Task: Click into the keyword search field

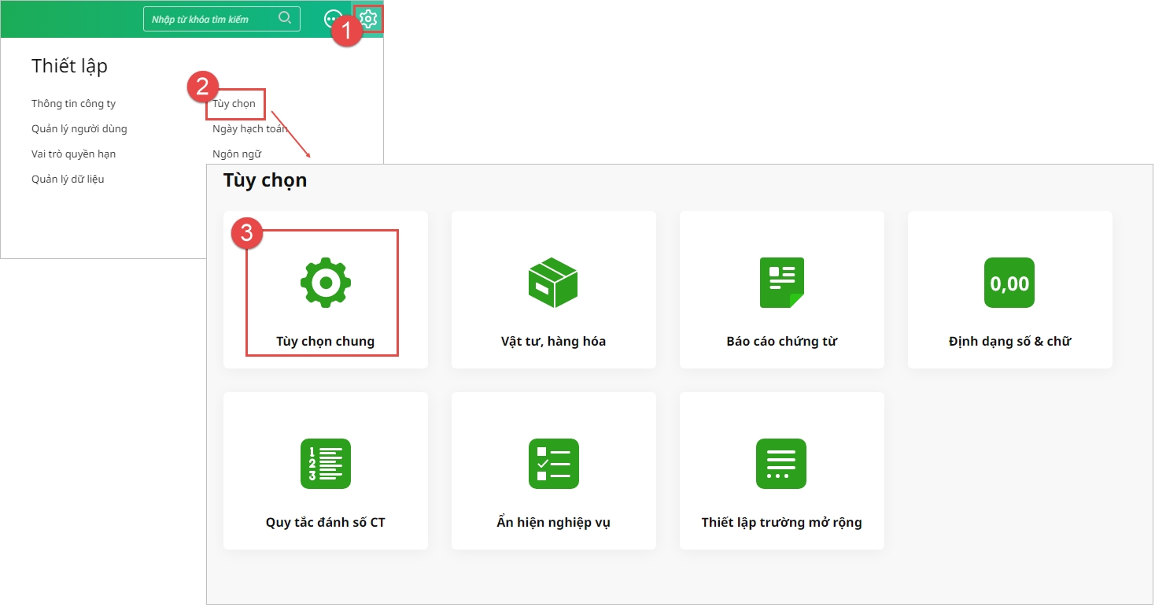Action: click(x=212, y=19)
